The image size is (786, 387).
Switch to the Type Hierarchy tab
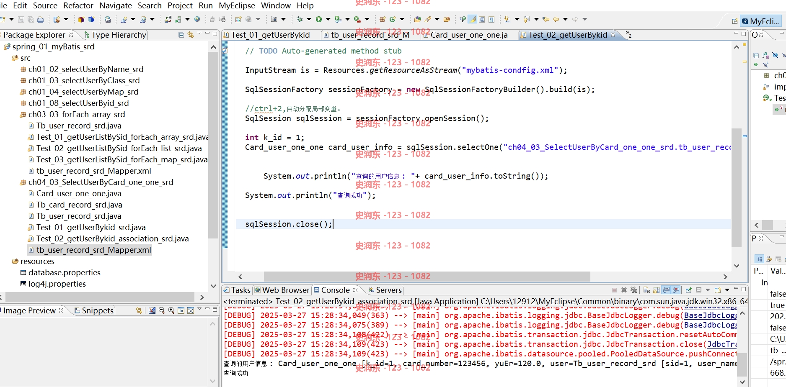click(x=115, y=35)
